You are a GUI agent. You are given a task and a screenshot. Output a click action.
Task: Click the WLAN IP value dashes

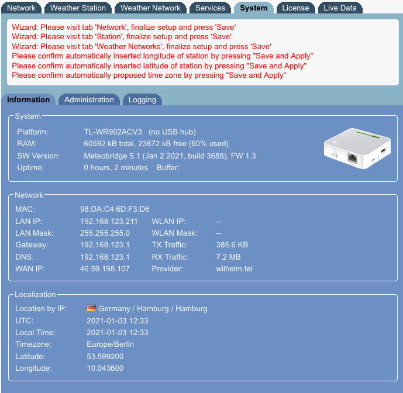tap(219, 222)
